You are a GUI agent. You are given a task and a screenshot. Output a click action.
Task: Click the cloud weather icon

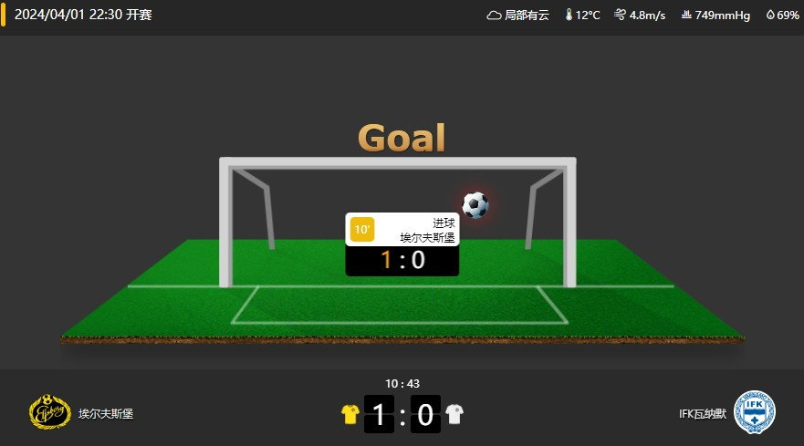tap(494, 16)
